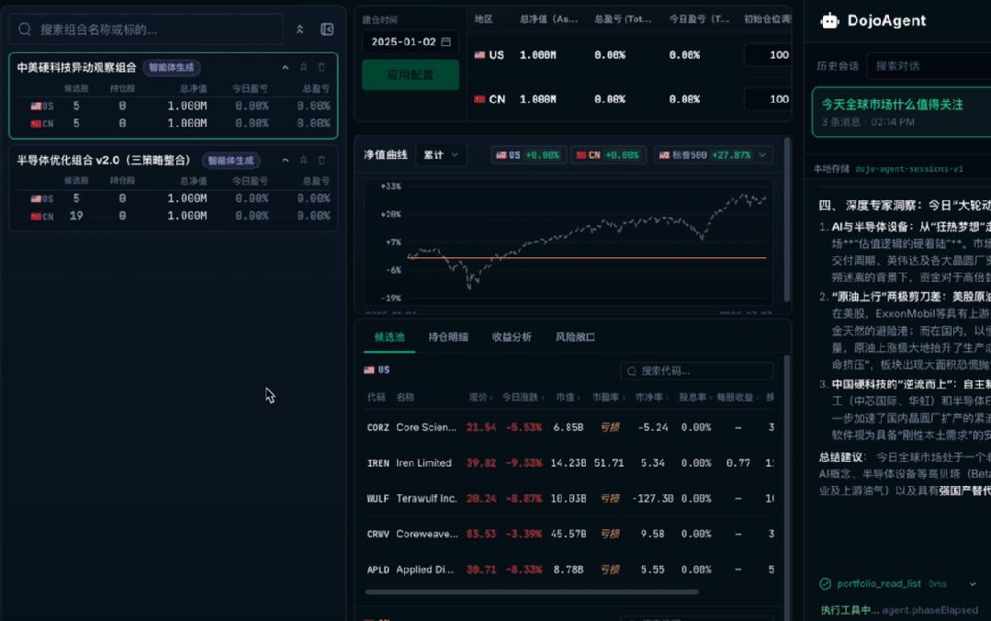This screenshot has height=621, width=991.
Task: Open the 今天全球市场什么值得关注 conversation
Action: [x=902, y=112]
